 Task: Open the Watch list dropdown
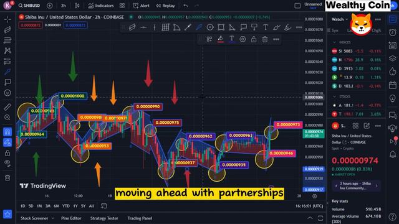pos(340,19)
